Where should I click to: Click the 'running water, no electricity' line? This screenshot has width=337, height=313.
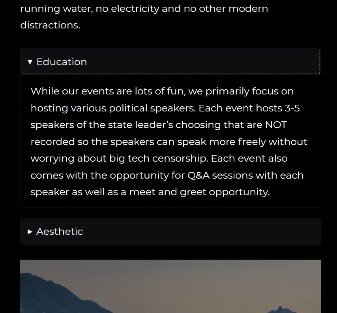[90, 9]
